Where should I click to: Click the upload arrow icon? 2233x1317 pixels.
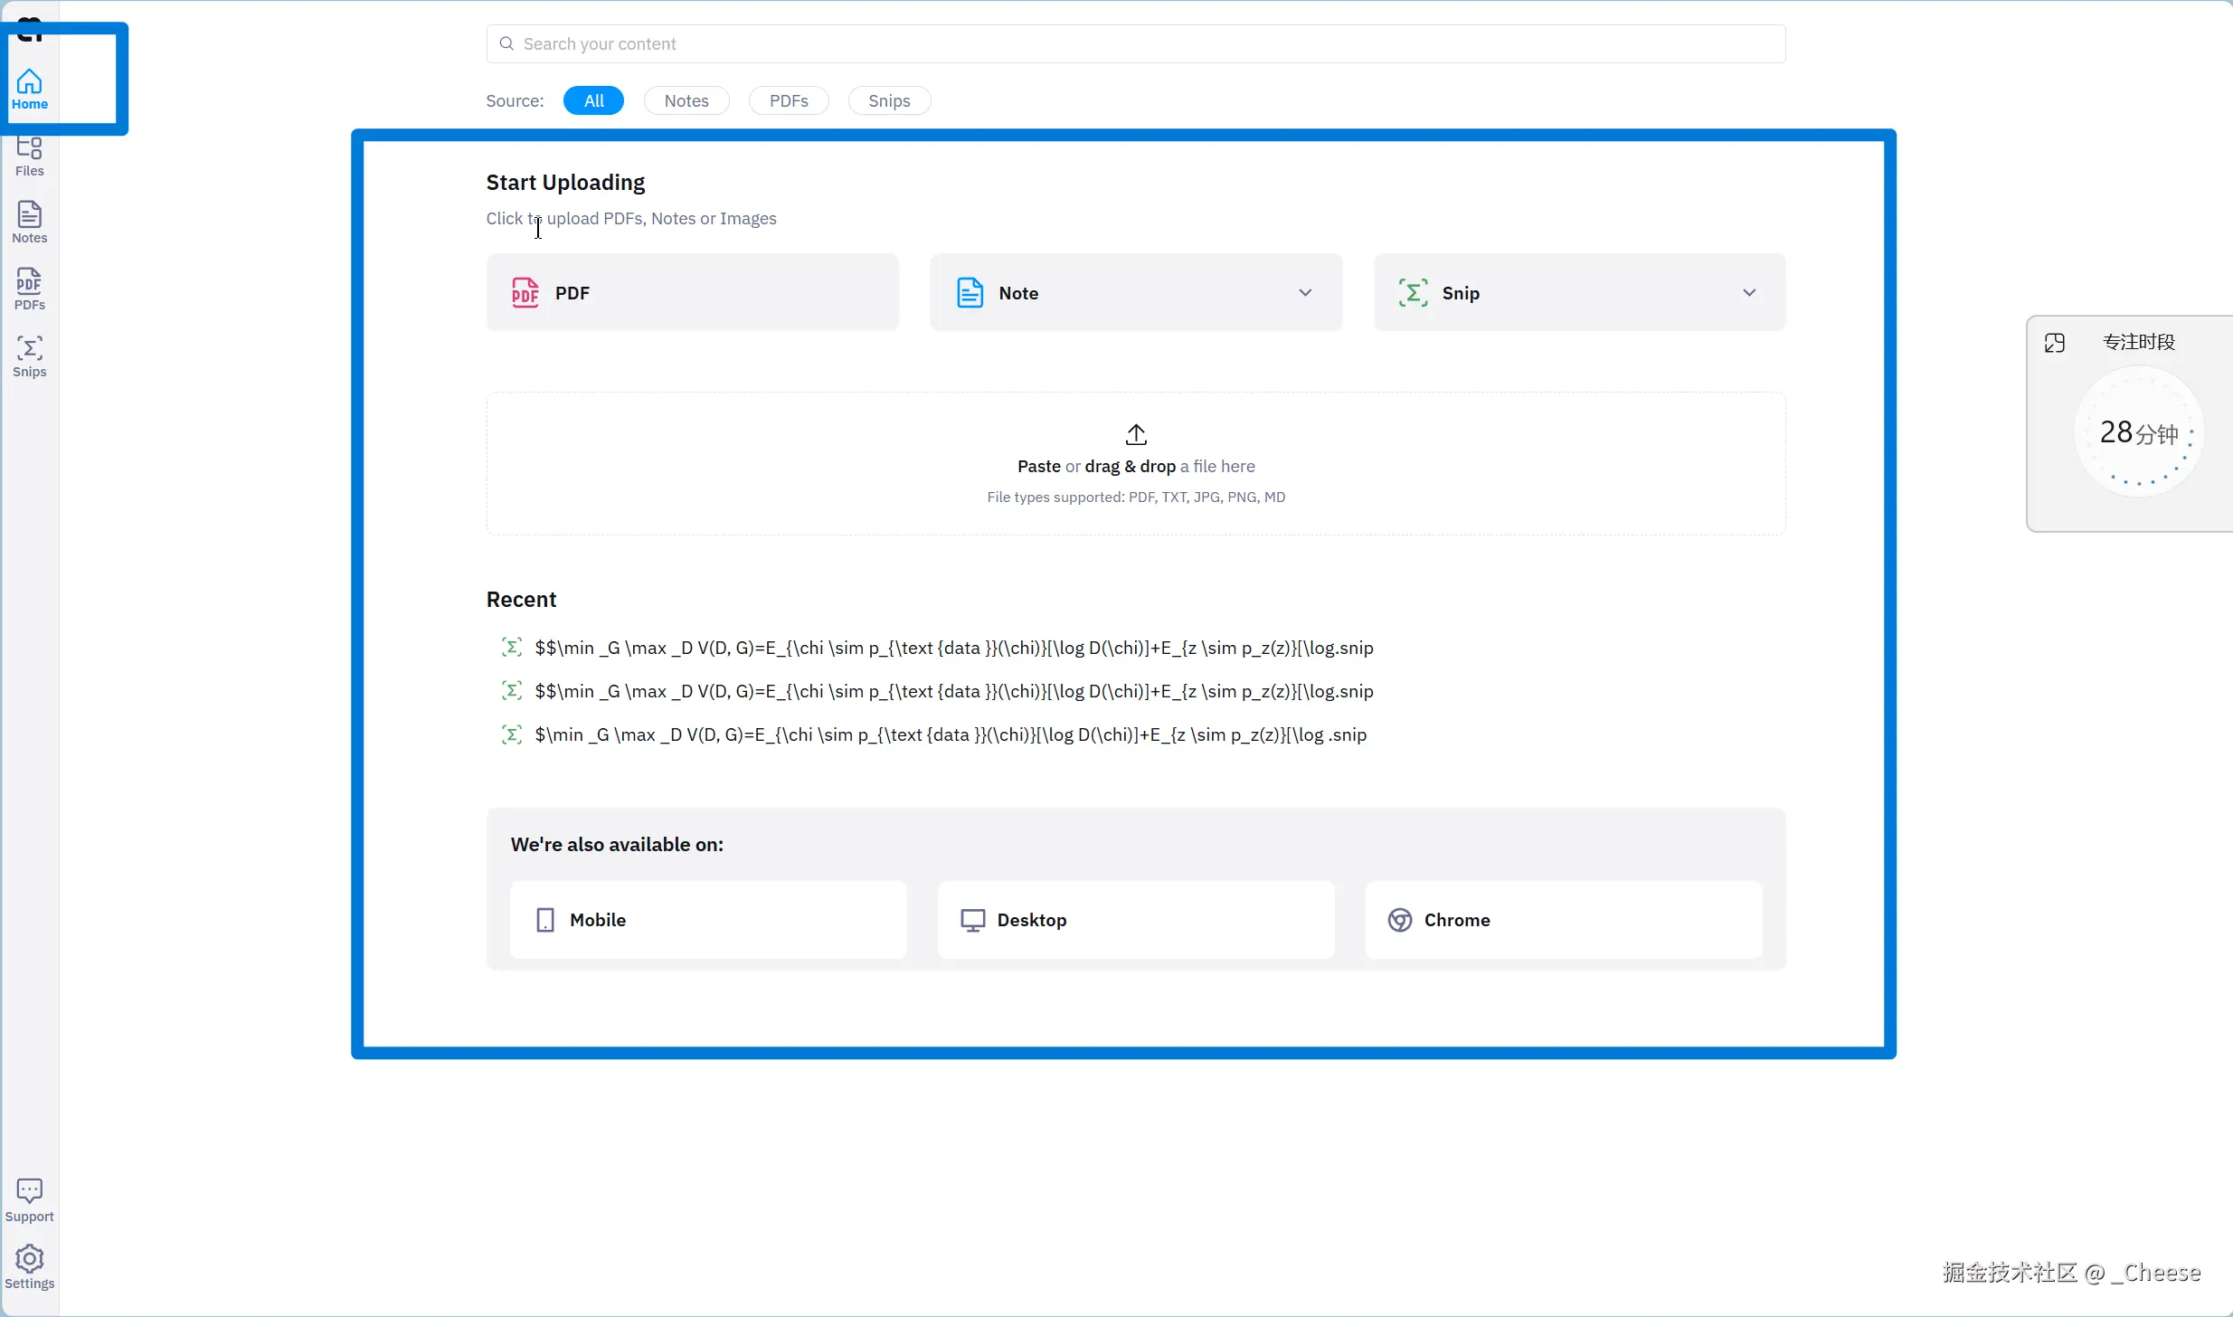(x=1136, y=434)
